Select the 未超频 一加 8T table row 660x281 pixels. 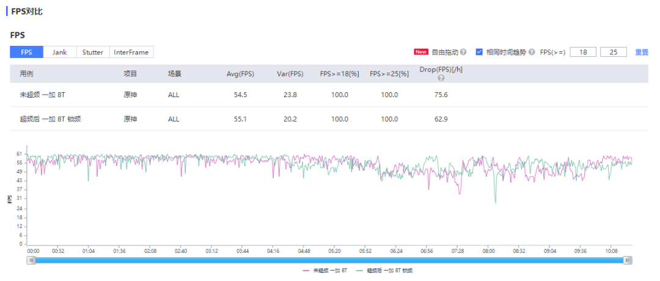[42, 95]
